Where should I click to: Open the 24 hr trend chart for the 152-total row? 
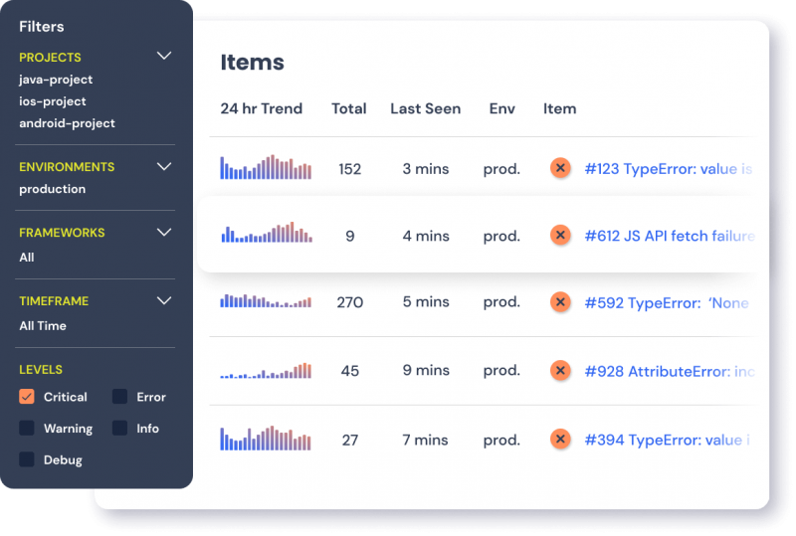(x=266, y=167)
